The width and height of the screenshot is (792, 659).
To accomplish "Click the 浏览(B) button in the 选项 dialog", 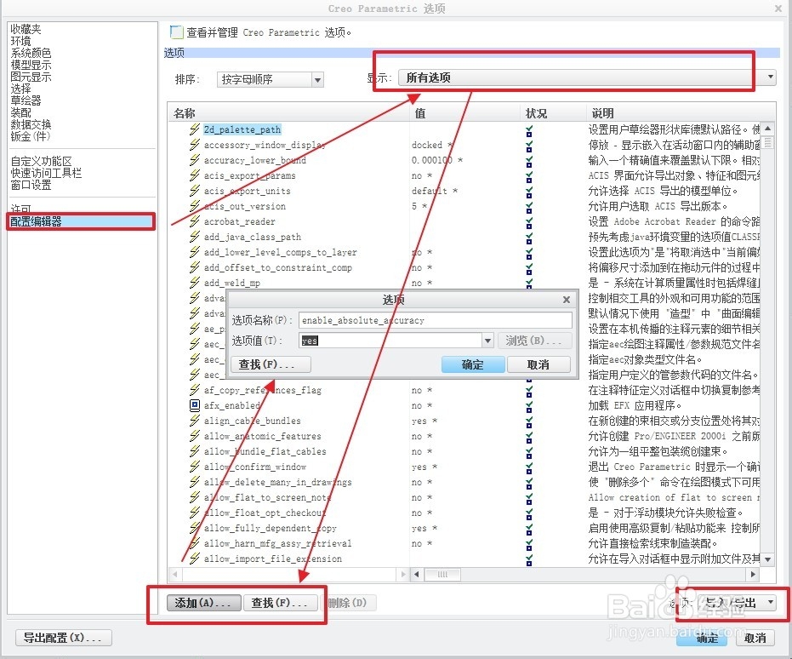I will (536, 341).
